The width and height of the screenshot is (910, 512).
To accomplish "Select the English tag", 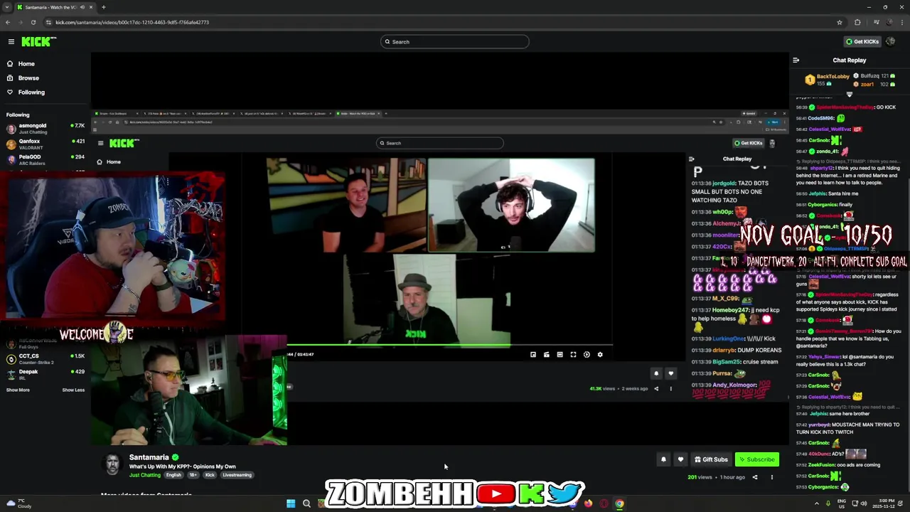I will pyautogui.click(x=173, y=475).
